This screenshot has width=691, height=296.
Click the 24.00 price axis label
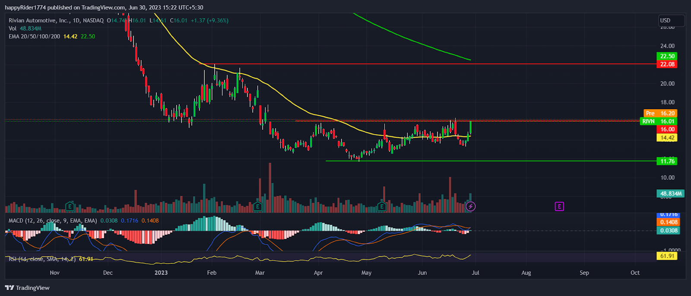(667, 46)
